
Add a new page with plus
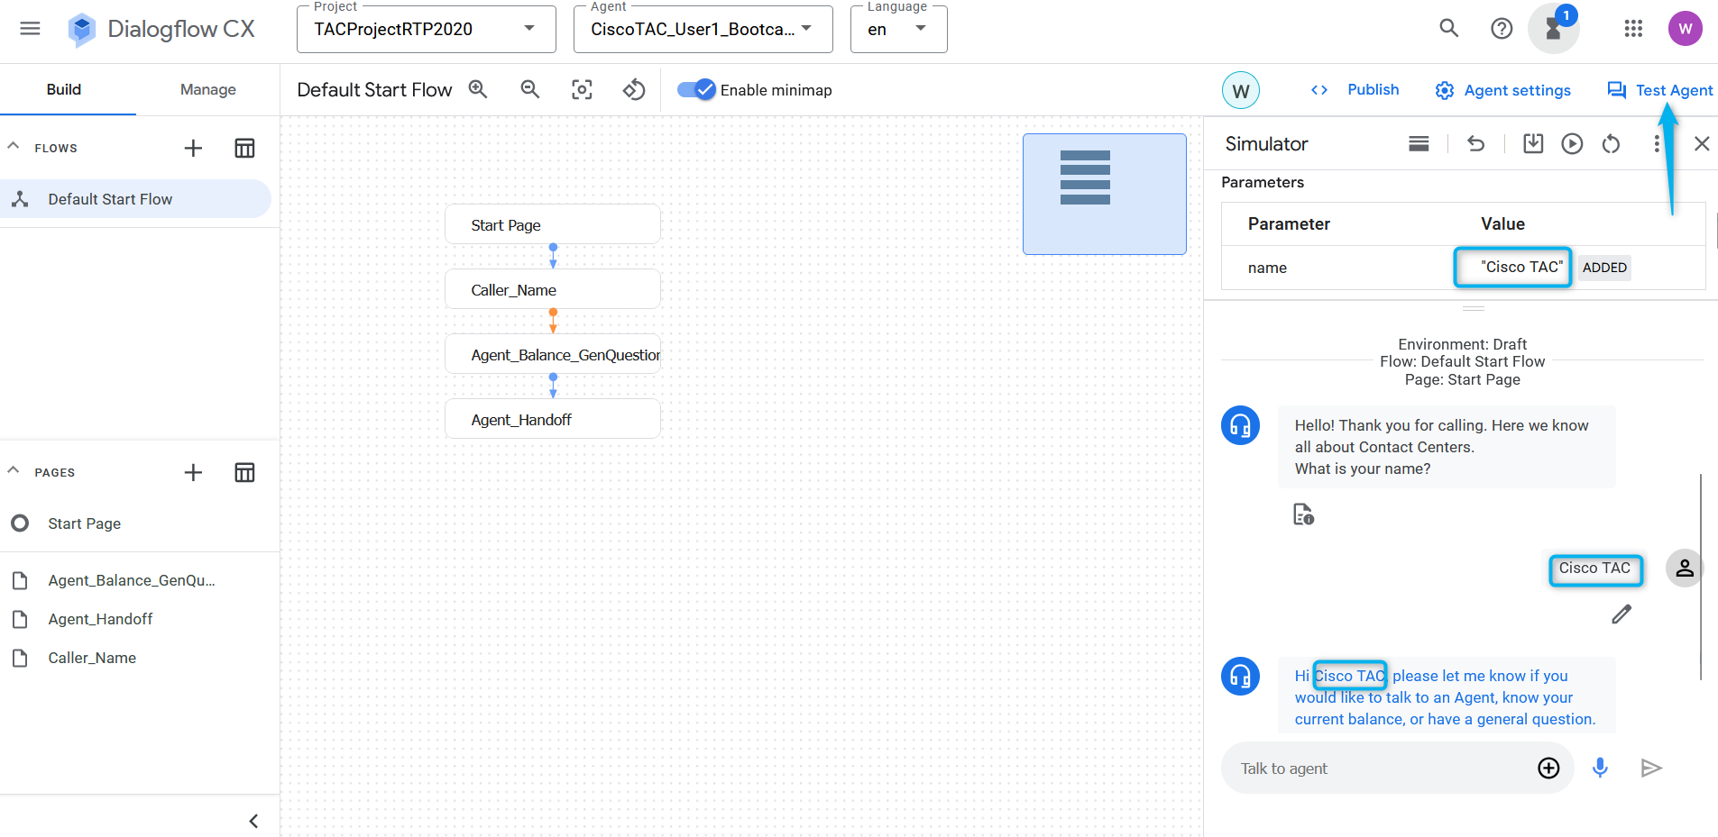click(193, 472)
